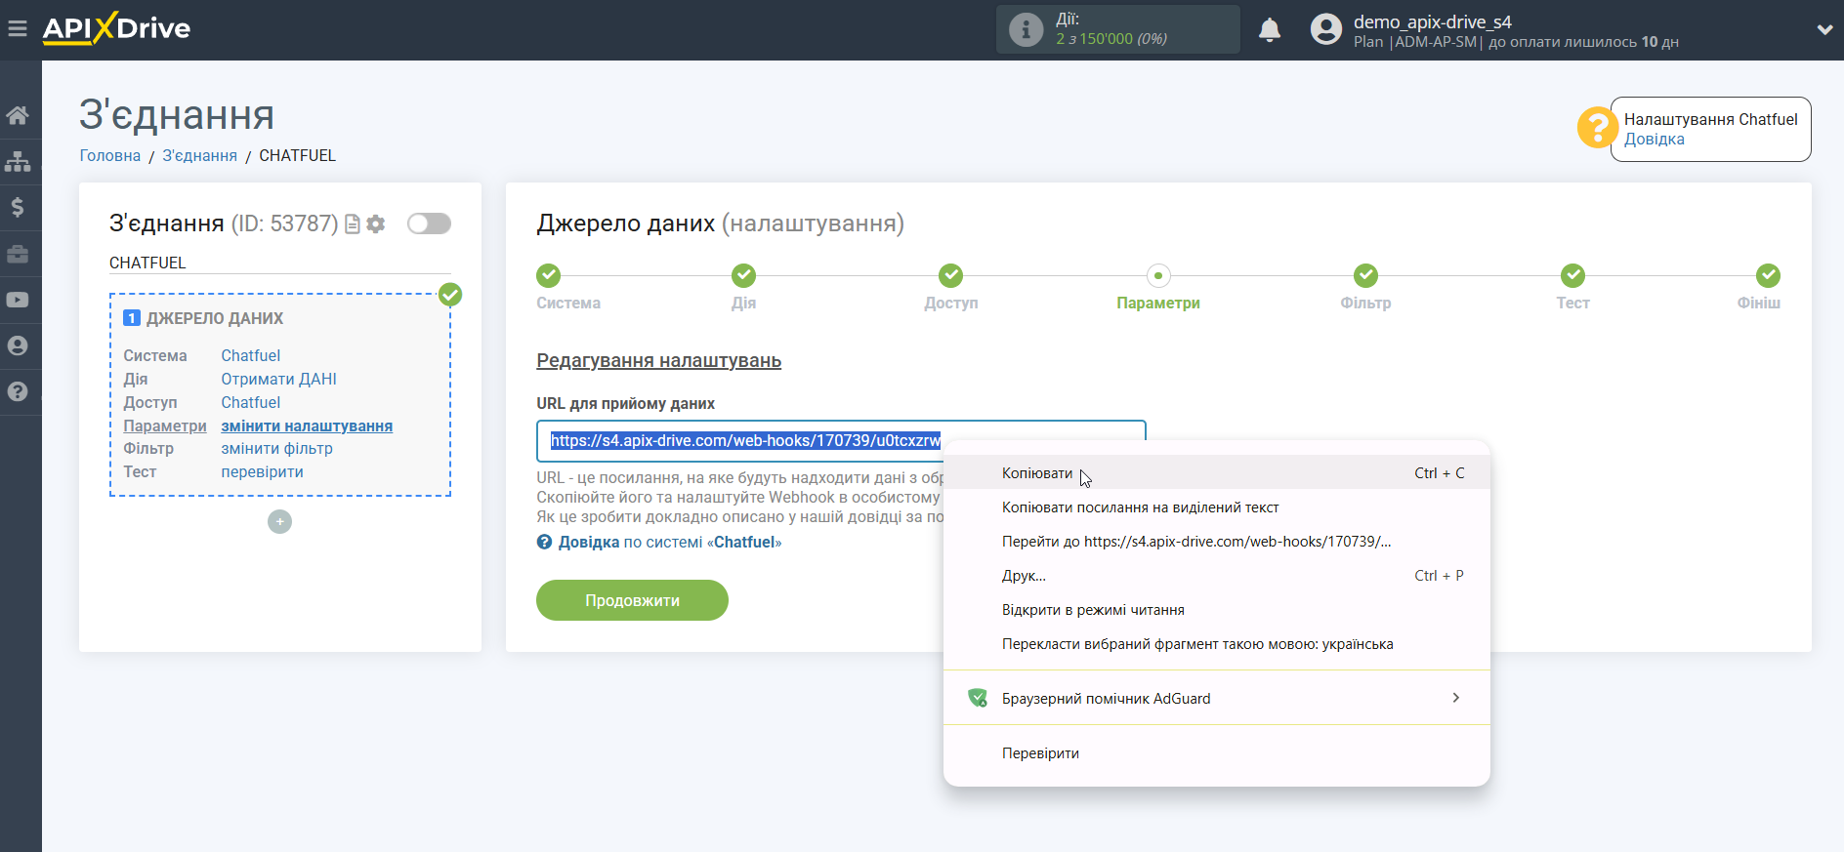The width and height of the screenshot is (1844, 852).
Task: Select Перевірити in context menu
Action: [x=1217, y=753]
